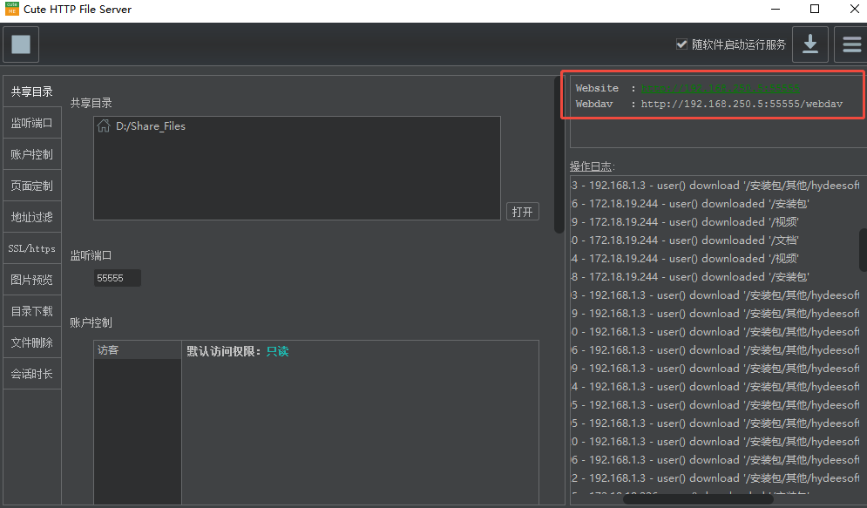Open the 目录下载 tab
Viewport: 867px width, 508px height.
tap(31, 311)
